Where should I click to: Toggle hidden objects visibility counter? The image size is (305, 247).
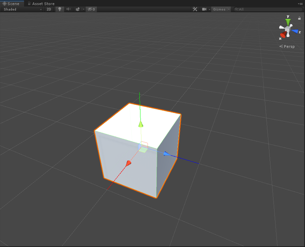91,9
